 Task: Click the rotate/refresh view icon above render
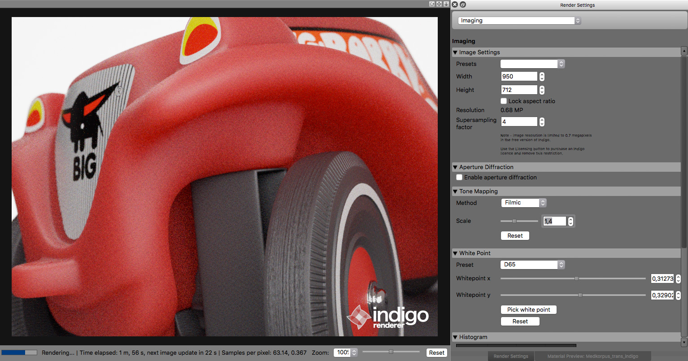[432, 4]
